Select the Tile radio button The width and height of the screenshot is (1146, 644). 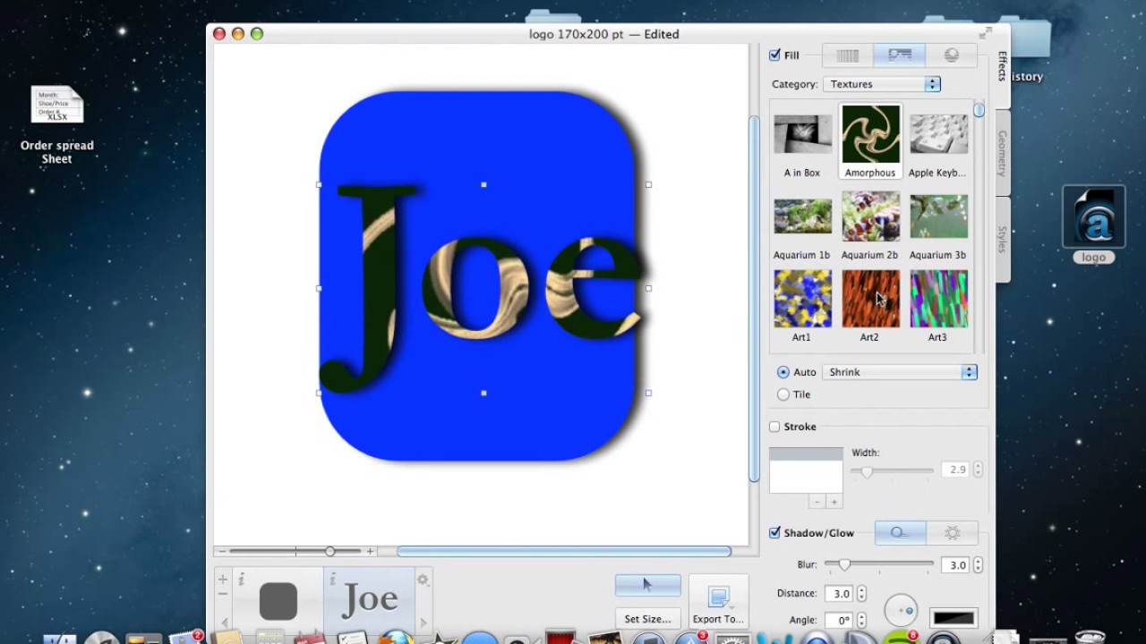[x=783, y=394]
